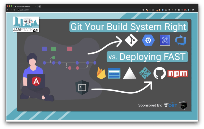Click the Git logo diamond icon
The image size is (204, 129).
131,40
